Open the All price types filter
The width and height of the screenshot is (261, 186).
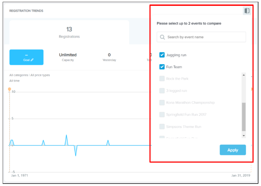pos(40,75)
